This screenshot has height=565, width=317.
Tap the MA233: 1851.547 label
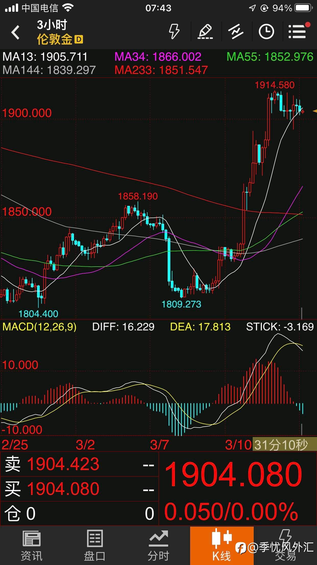(x=161, y=70)
